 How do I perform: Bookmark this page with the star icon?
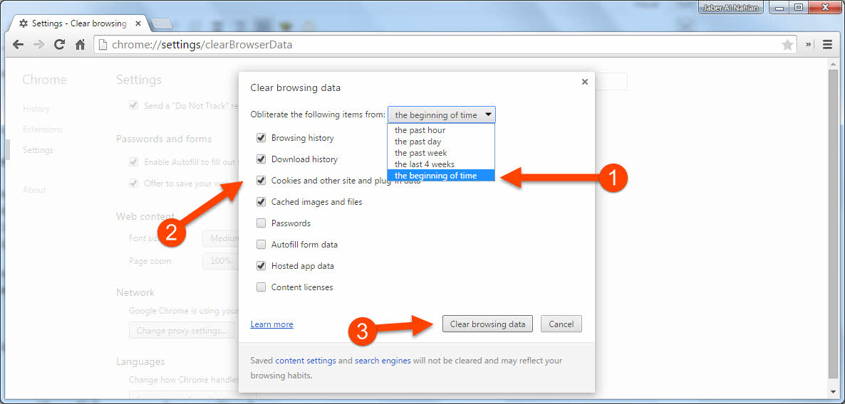click(x=787, y=46)
